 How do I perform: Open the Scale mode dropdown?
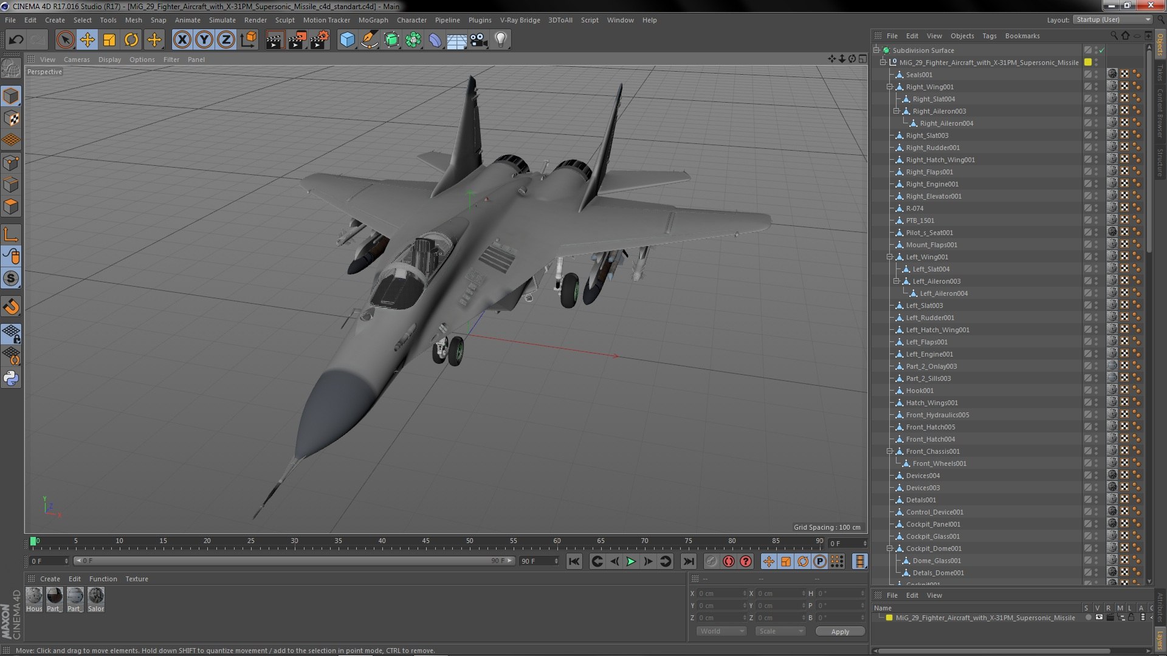780,631
